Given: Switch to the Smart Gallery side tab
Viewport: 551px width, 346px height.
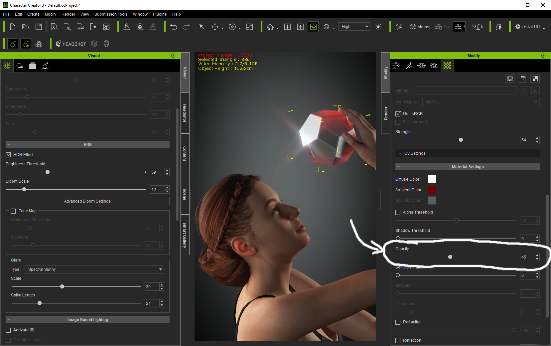Looking at the screenshot, I should (185, 235).
